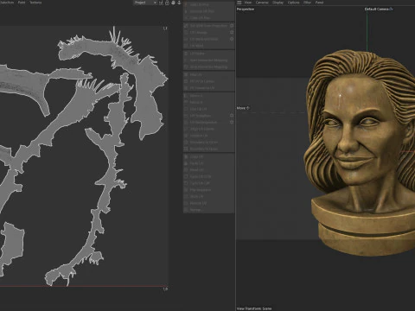Click the Restore UV icon
The width and height of the screenshot is (415, 311).
coord(186,203)
